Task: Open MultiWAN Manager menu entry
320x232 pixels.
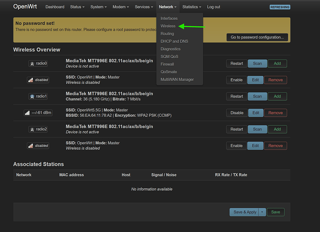Action: pos(177,79)
